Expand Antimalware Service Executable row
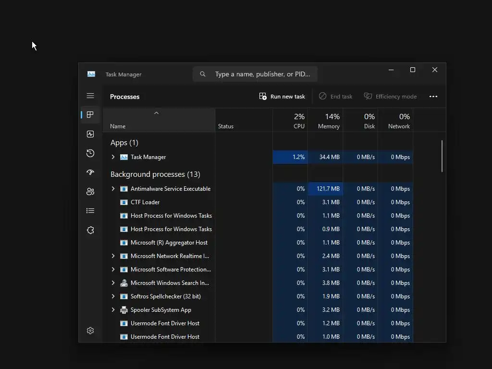This screenshot has width=492, height=369. 113,188
